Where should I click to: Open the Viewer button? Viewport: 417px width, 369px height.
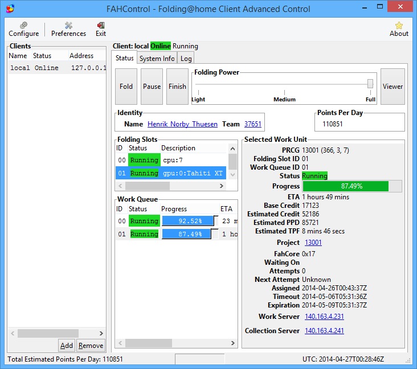pyautogui.click(x=393, y=87)
